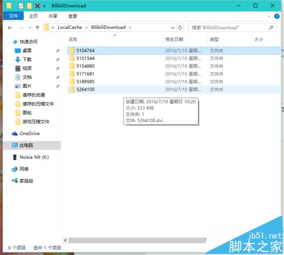The height and width of the screenshot is (255, 284).
Task: Open 图片 in quick access
Action: click(x=27, y=86)
